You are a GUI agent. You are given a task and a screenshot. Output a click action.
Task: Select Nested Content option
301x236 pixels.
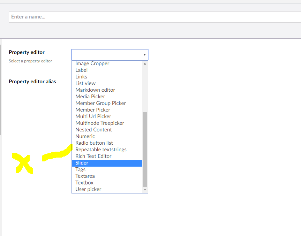(x=107, y=130)
